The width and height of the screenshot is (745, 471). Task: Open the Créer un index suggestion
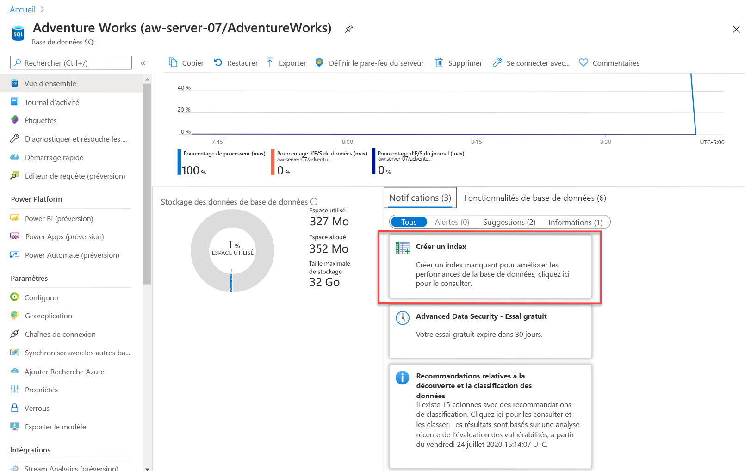click(x=490, y=266)
